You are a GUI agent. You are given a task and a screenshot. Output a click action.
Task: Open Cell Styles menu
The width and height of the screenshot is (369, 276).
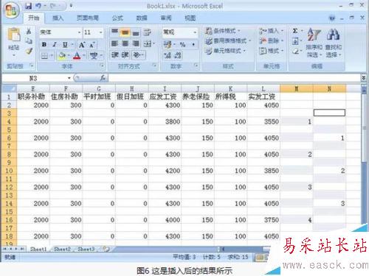pos(226,51)
